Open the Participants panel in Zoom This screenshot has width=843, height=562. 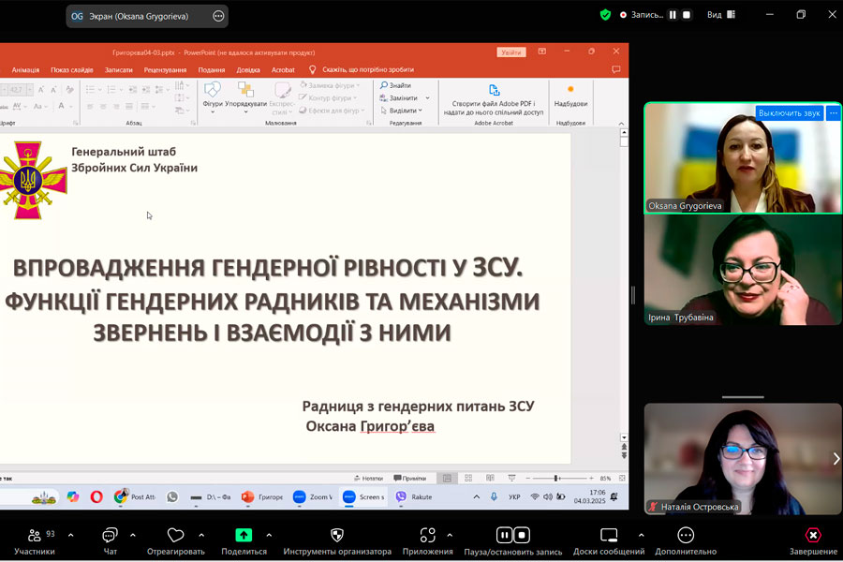pyautogui.click(x=35, y=537)
